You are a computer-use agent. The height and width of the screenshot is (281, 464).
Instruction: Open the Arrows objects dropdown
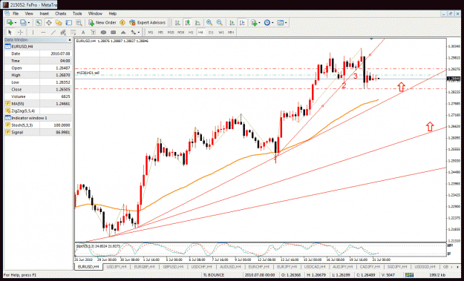click(x=135, y=32)
